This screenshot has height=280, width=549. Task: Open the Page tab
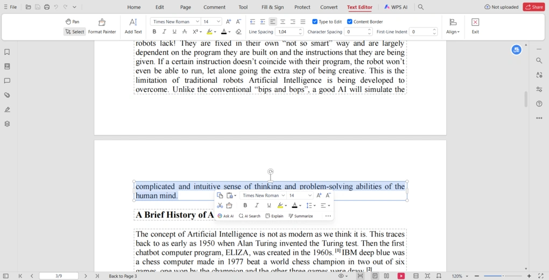click(x=186, y=7)
